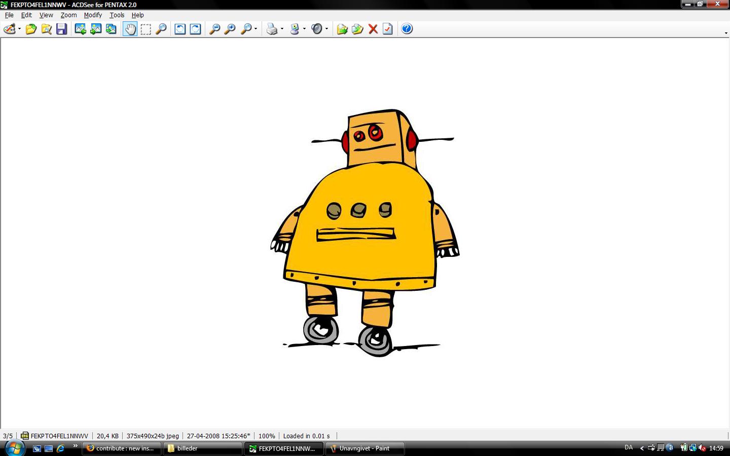Image resolution: width=730 pixels, height=456 pixels.
Task: Click the FEKPTO4FEL1NNW... ACDSee taskbar button
Action: pos(284,448)
